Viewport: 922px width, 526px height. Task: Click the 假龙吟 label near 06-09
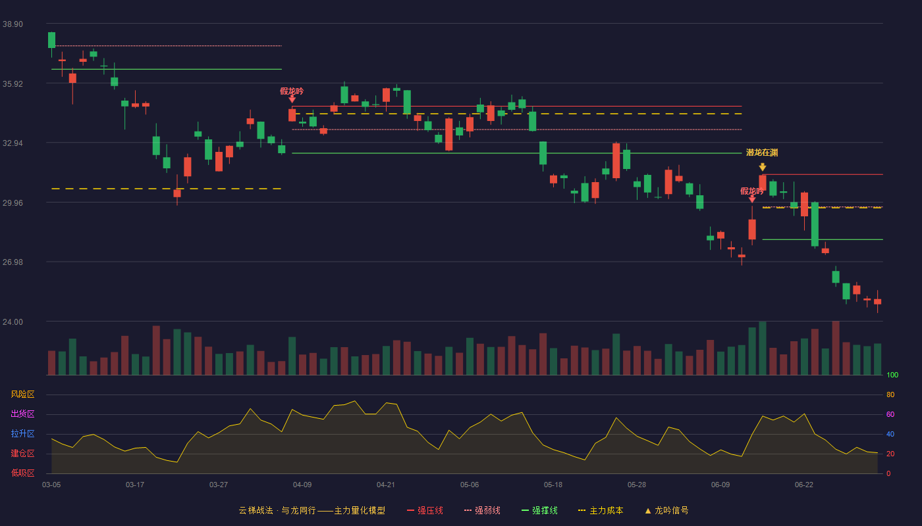[752, 191]
